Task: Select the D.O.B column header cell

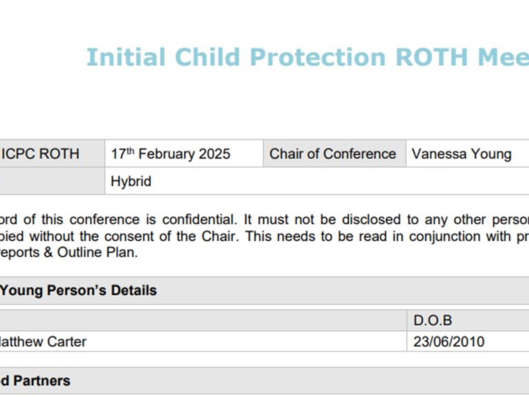Action: coord(432,320)
